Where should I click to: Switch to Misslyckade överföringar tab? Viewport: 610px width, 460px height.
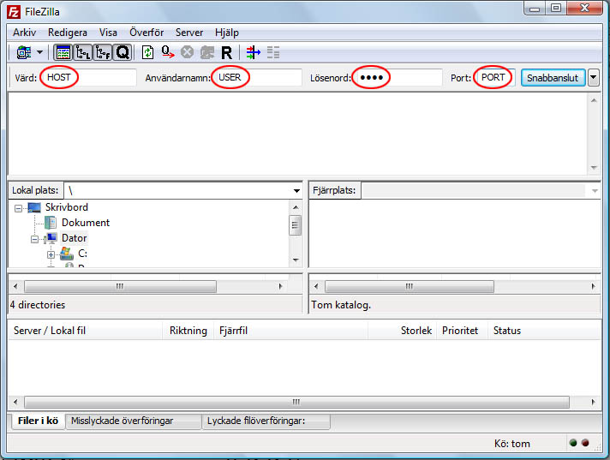(134, 421)
